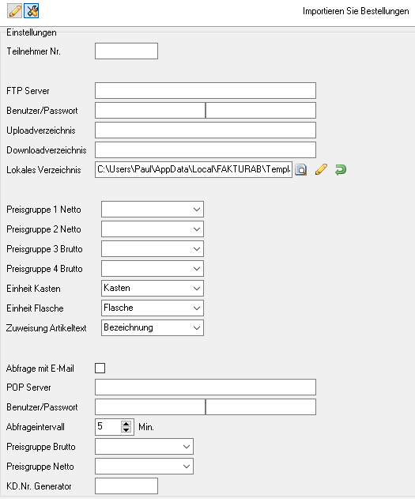The image size is (415, 499).
Task: Open Preisgruppe 1 Netto dropdown
Action: (x=153, y=210)
